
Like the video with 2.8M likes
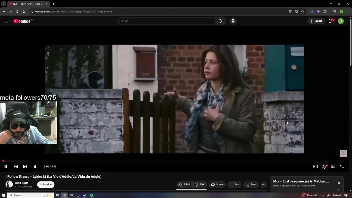[184, 185]
